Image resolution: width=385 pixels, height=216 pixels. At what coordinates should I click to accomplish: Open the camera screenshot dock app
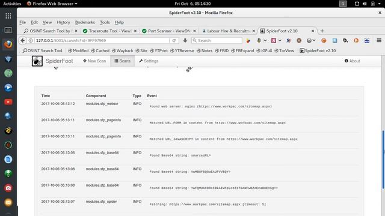pos(8,188)
